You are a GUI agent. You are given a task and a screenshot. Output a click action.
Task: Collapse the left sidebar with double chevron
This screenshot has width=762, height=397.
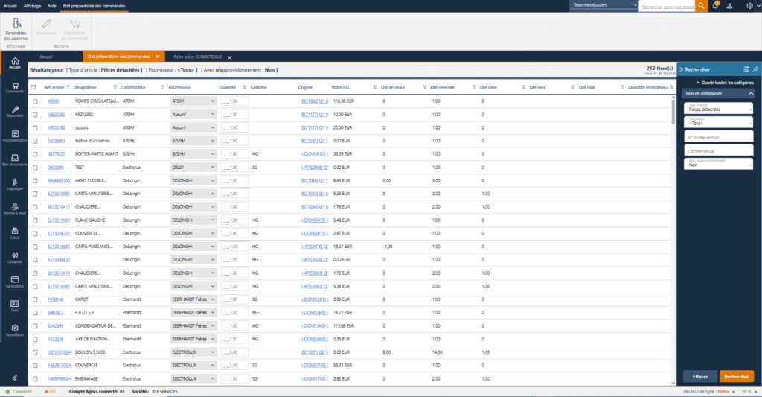click(x=14, y=379)
